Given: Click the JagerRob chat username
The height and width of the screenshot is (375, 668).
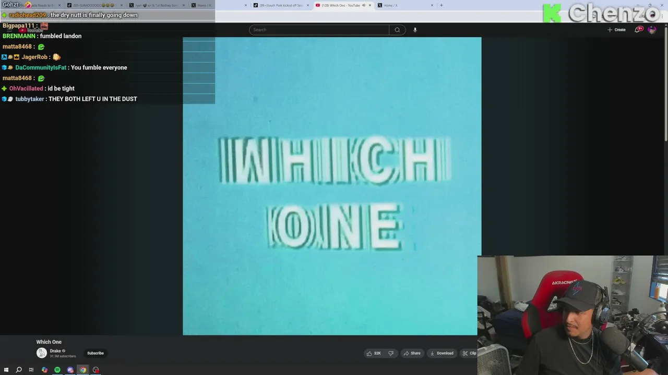Looking at the screenshot, I should click(x=34, y=57).
